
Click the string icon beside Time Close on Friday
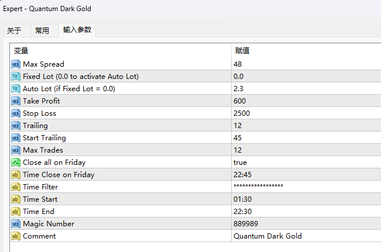[x=16, y=175]
